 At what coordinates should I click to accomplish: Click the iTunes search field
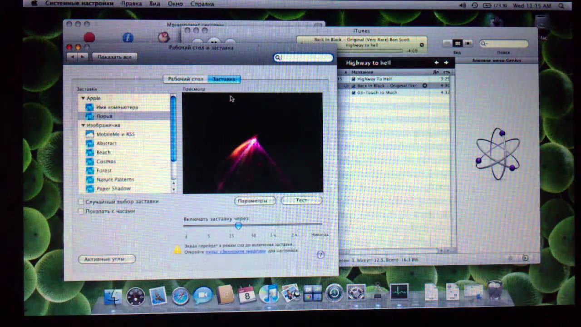tap(504, 44)
